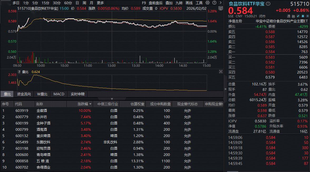Toggle 九转 indicator on chart
310x172 pixels.
(179, 3)
